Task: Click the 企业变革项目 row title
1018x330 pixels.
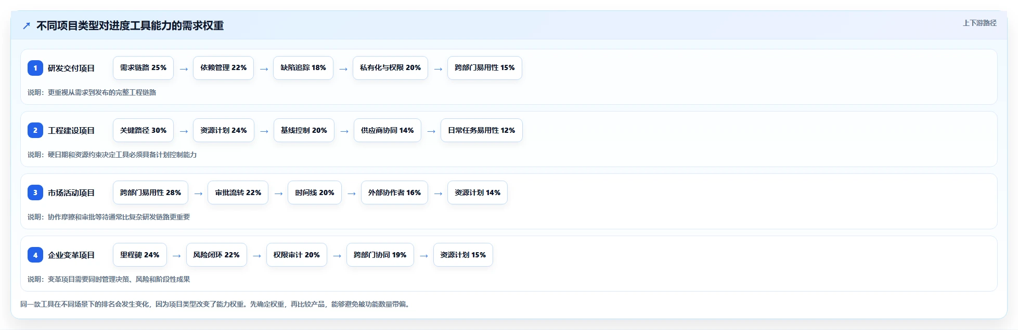Action: (71, 255)
